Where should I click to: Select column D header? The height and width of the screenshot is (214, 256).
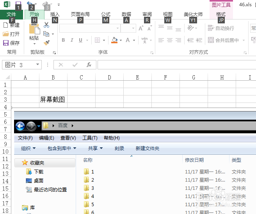pos(109,77)
